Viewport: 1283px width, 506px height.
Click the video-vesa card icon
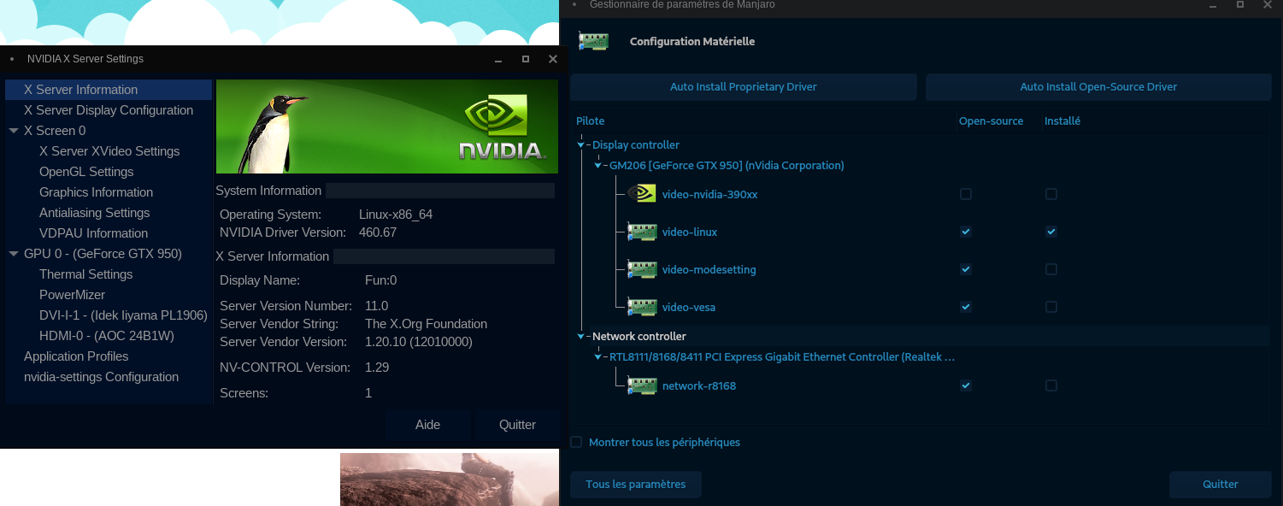(x=642, y=307)
